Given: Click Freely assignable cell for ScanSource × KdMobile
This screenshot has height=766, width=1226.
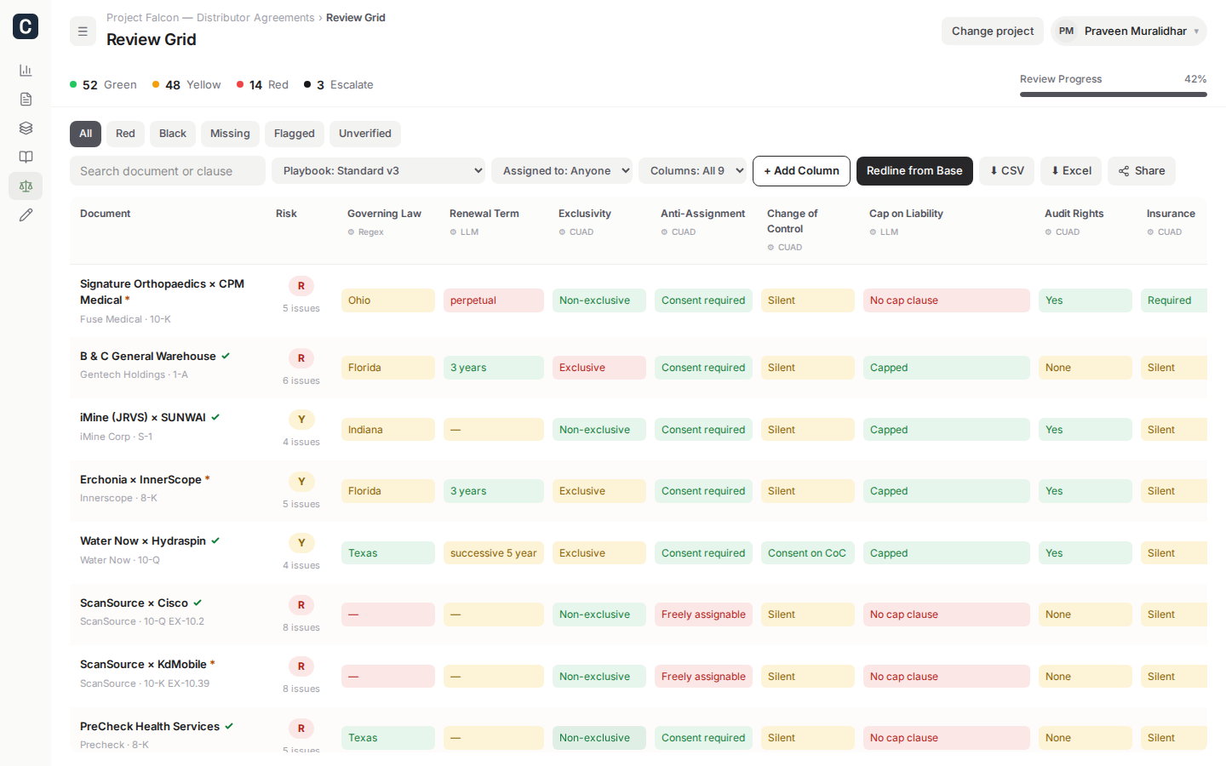Looking at the screenshot, I should 703,677.
